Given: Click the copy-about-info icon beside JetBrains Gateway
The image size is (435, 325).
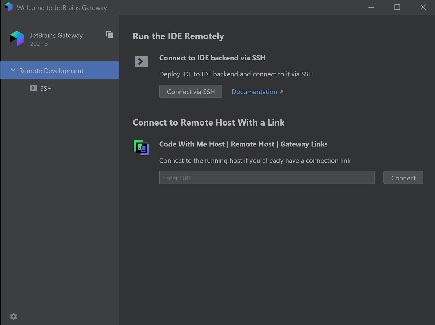Looking at the screenshot, I should (x=109, y=35).
